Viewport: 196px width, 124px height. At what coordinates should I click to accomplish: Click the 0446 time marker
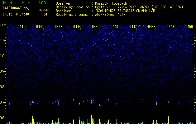[x=114, y=27]
